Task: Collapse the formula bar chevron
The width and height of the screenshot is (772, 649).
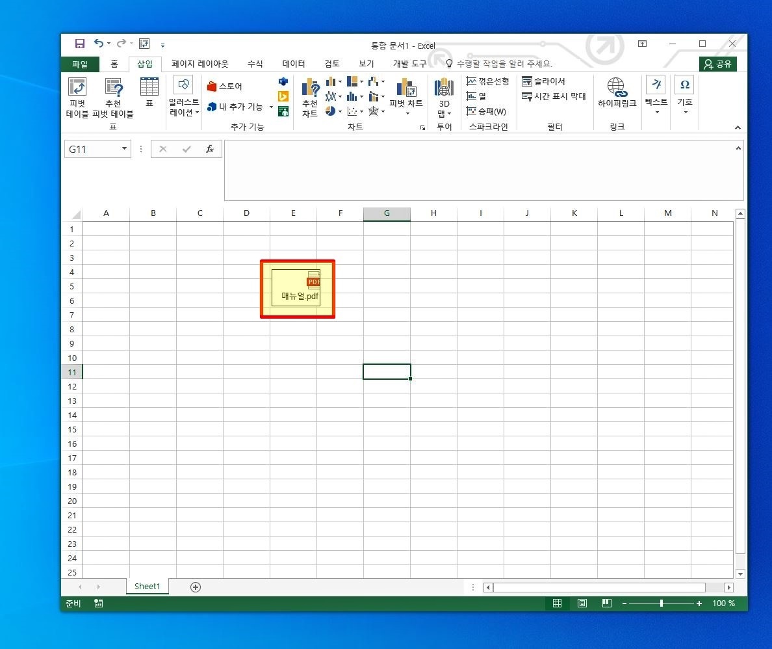Action: point(738,148)
